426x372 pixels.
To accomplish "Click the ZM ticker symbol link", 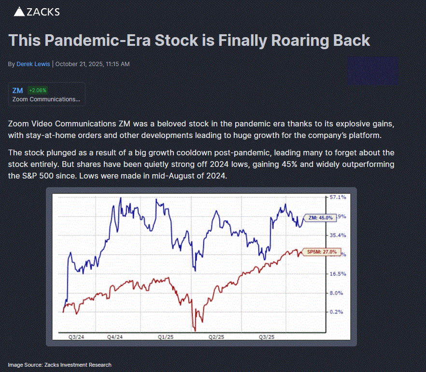I will tap(18, 90).
